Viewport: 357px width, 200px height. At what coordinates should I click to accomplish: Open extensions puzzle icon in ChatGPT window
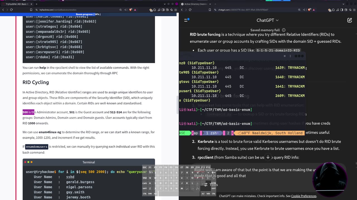coord(333,10)
